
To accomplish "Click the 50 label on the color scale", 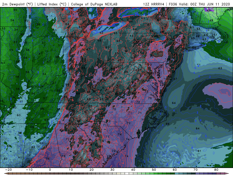I will [154, 170].
